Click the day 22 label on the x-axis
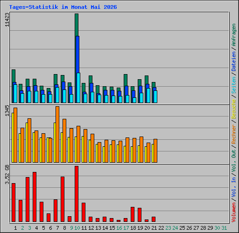The image size is (239, 233). click(161, 228)
